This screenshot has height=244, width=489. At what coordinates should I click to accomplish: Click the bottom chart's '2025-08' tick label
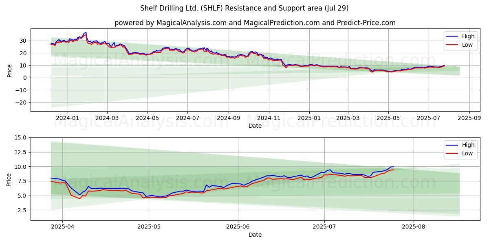point(414,227)
